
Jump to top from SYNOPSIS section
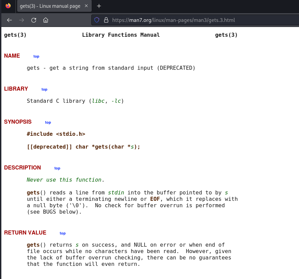(x=48, y=122)
